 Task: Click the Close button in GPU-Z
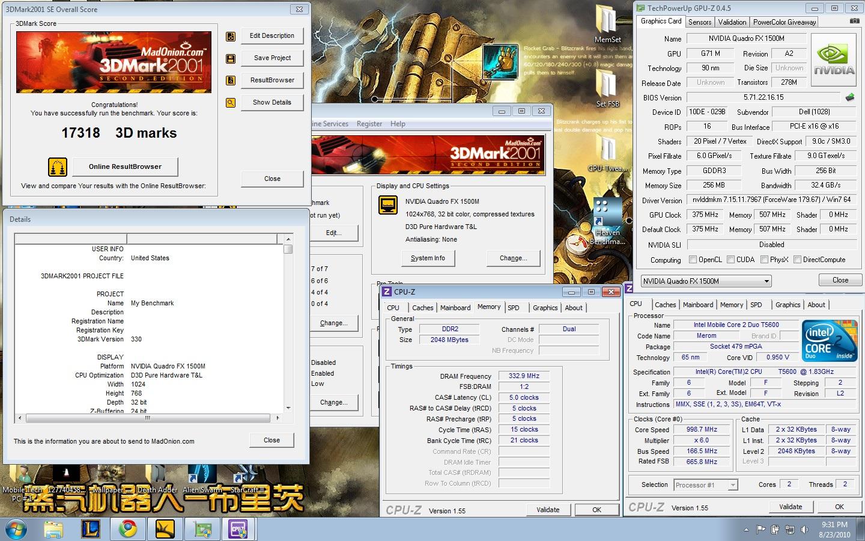click(x=840, y=280)
